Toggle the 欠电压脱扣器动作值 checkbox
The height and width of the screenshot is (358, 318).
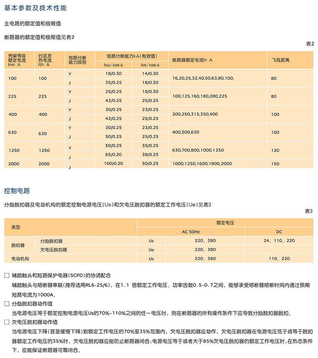pos(7,322)
